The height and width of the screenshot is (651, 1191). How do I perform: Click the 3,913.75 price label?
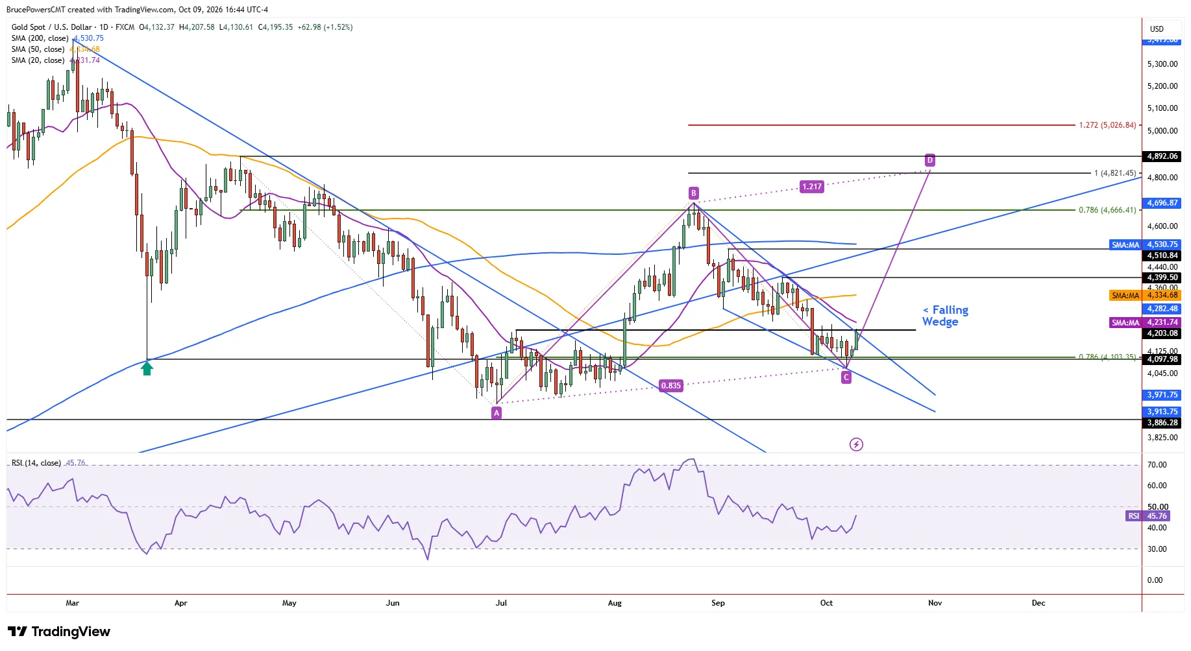pyautogui.click(x=1162, y=412)
